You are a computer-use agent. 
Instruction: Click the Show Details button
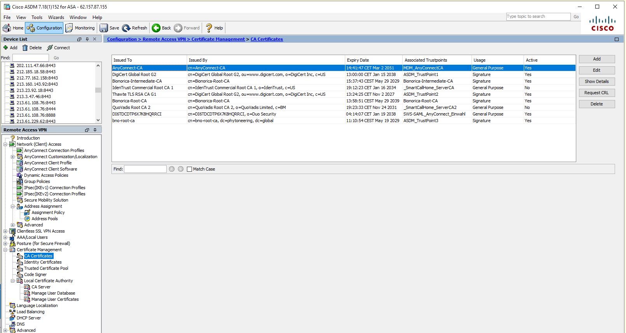point(597,81)
